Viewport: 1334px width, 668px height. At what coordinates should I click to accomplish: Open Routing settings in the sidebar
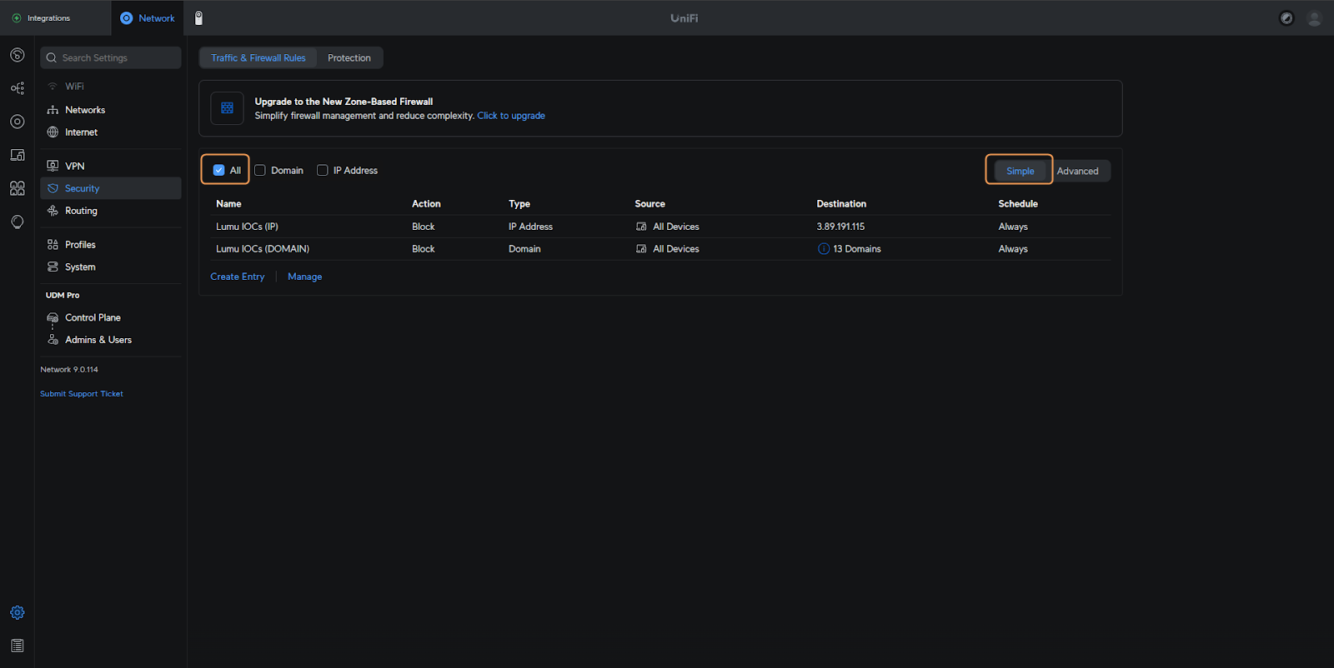point(81,211)
